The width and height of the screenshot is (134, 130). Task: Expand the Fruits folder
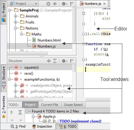click(15, 22)
